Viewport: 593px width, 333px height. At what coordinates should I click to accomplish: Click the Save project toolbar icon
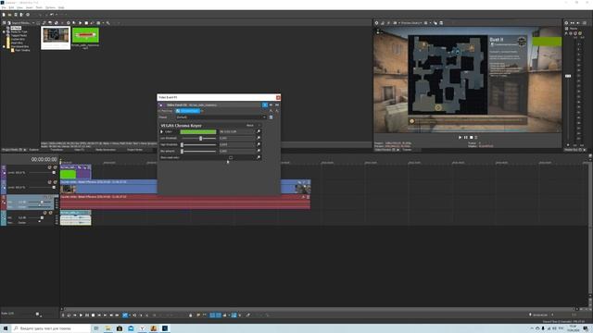[x=16, y=15]
